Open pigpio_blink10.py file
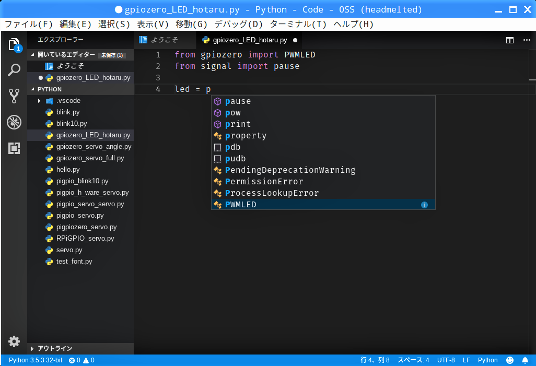The height and width of the screenshot is (366, 536). pyautogui.click(x=80, y=181)
